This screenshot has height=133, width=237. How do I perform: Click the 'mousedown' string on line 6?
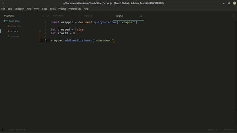tap(104, 40)
